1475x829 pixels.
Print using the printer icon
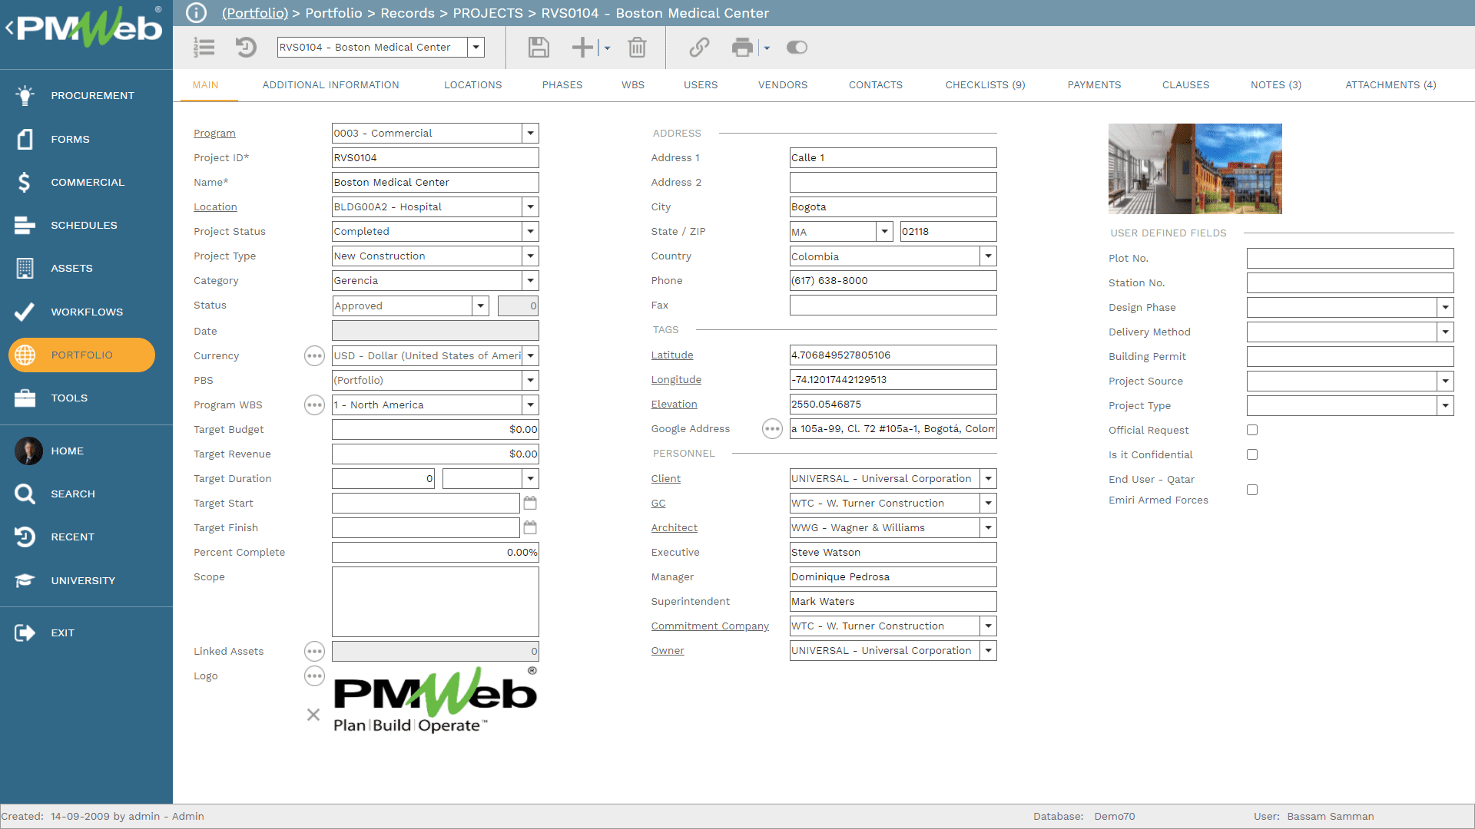742,48
